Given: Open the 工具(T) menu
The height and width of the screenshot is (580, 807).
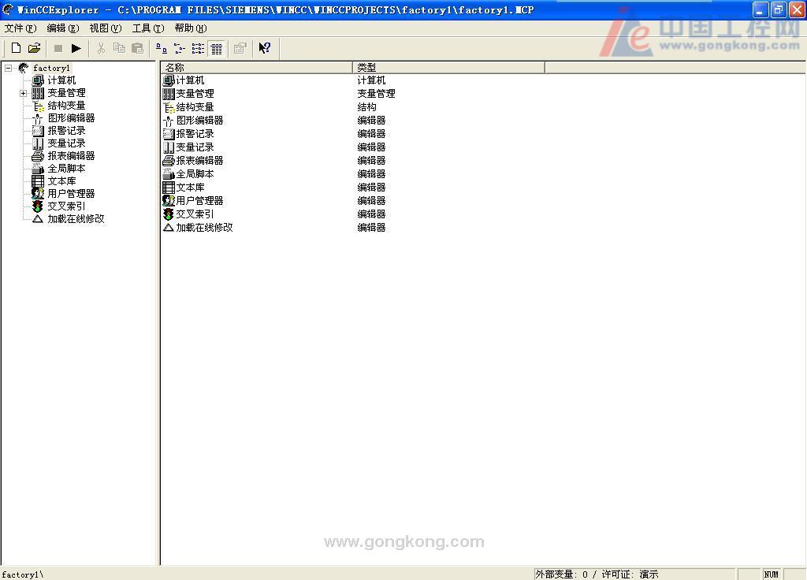Looking at the screenshot, I should coord(148,28).
